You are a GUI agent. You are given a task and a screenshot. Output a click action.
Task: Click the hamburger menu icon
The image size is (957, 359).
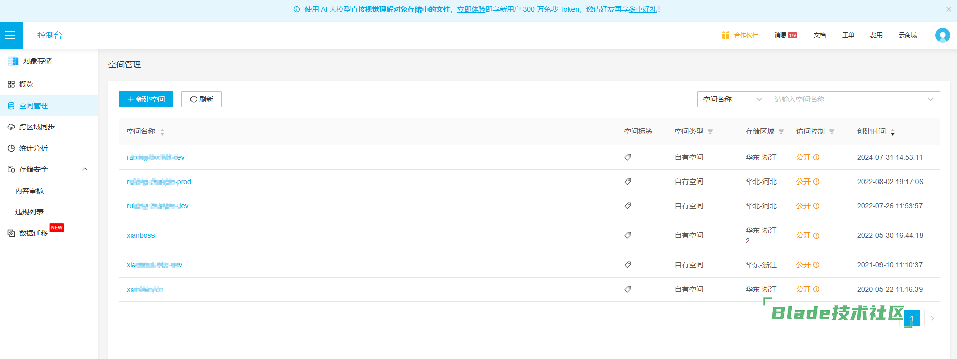pyautogui.click(x=11, y=35)
